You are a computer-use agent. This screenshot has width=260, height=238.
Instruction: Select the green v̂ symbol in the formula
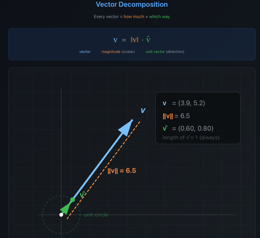[x=148, y=40]
